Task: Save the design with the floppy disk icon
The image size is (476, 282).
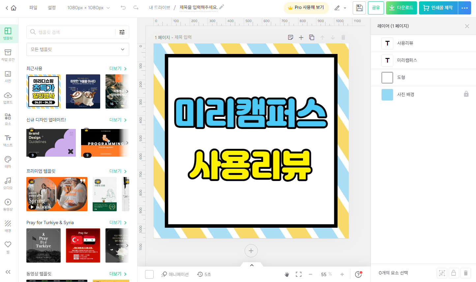Action: [359, 8]
